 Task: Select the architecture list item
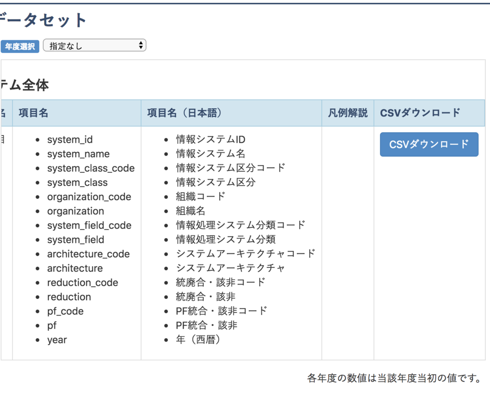75,268
